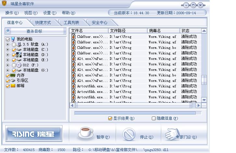This screenshot has height=153, width=236.
Task: Expand the 本地磁盘 (G:) tree node
Action: [8, 70]
